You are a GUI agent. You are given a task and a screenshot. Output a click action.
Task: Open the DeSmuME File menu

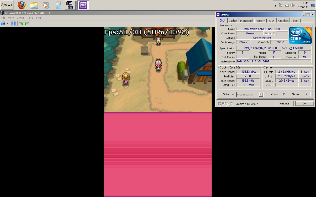click(3, 18)
